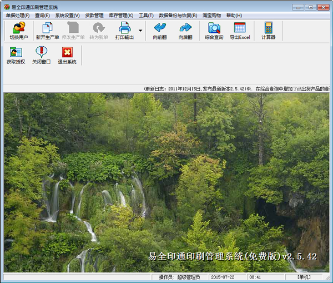Open the 查询(E) menu
The width and height of the screenshot is (333, 283).
[43, 16]
